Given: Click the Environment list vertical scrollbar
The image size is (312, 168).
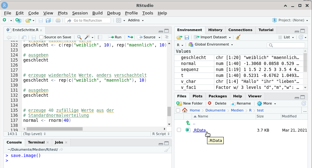Looking at the screenshot, I should (x=305, y=63).
